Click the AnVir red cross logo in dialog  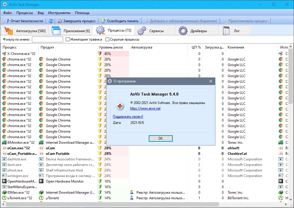pyautogui.click(x=120, y=106)
